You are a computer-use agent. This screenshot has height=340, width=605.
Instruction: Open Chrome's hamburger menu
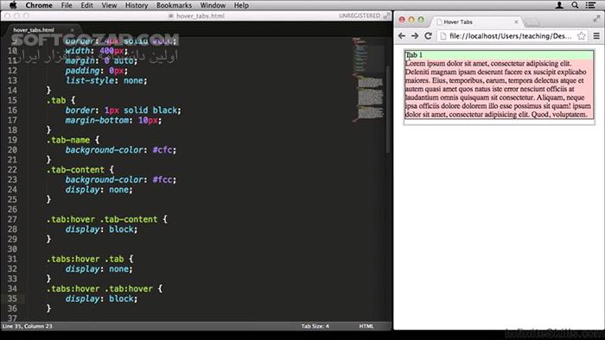click(596, 35)
